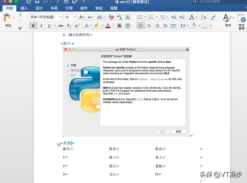The height and width of the screenshot is (183, 247).
Task: Switch to the 审阅 ribbon tab
Action: click(x=99, y=8)
